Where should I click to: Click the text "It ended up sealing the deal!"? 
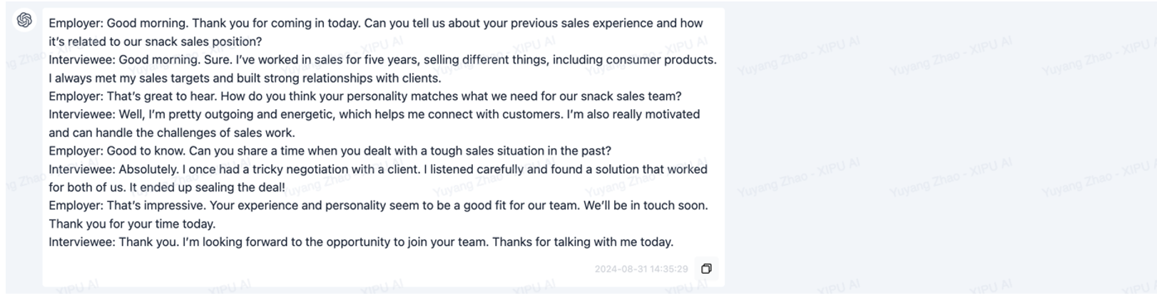click(207, 187)
